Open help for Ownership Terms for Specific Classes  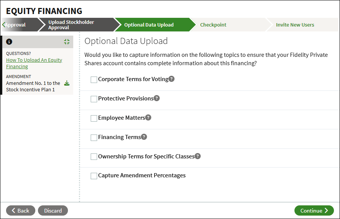[198, 156]
